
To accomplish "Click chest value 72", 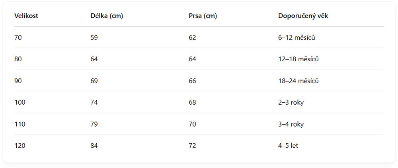I will click(192, 146).
